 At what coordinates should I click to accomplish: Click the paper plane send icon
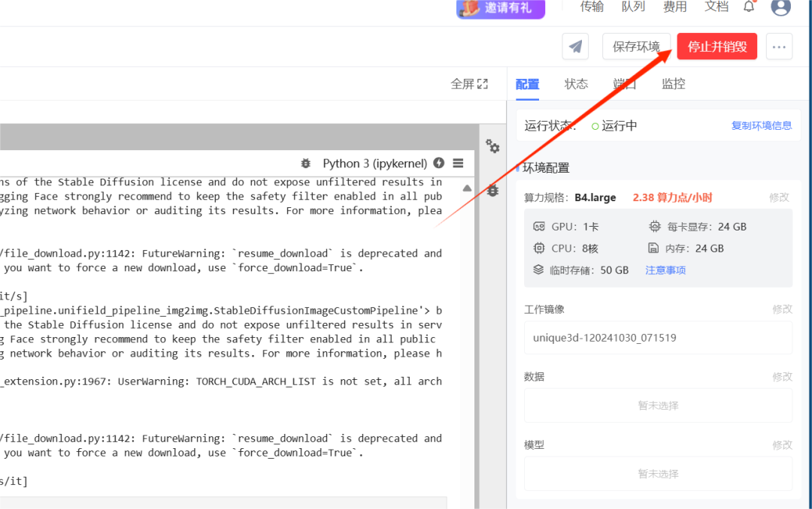pos(575,47)
